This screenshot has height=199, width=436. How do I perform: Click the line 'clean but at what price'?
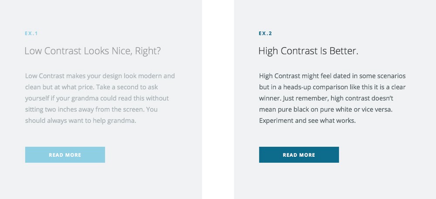click(92, 88)
